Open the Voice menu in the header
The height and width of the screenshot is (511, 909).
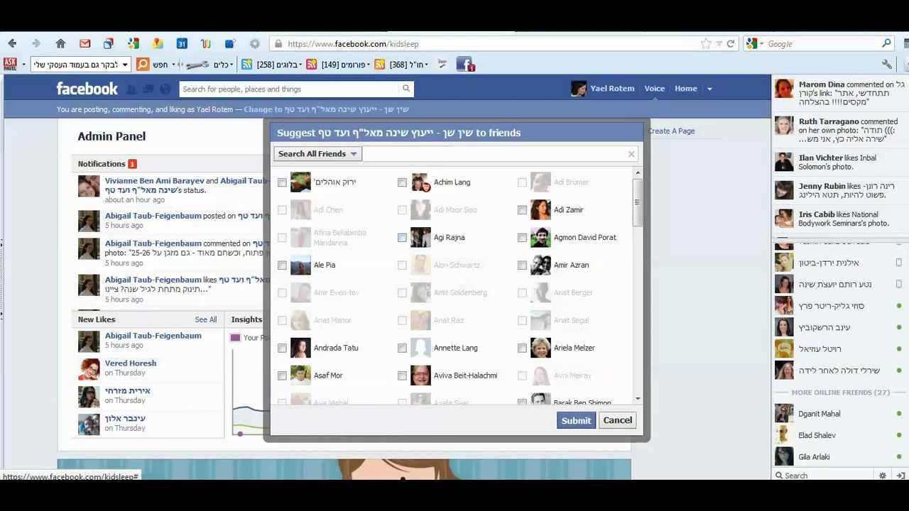coord(654,89)
